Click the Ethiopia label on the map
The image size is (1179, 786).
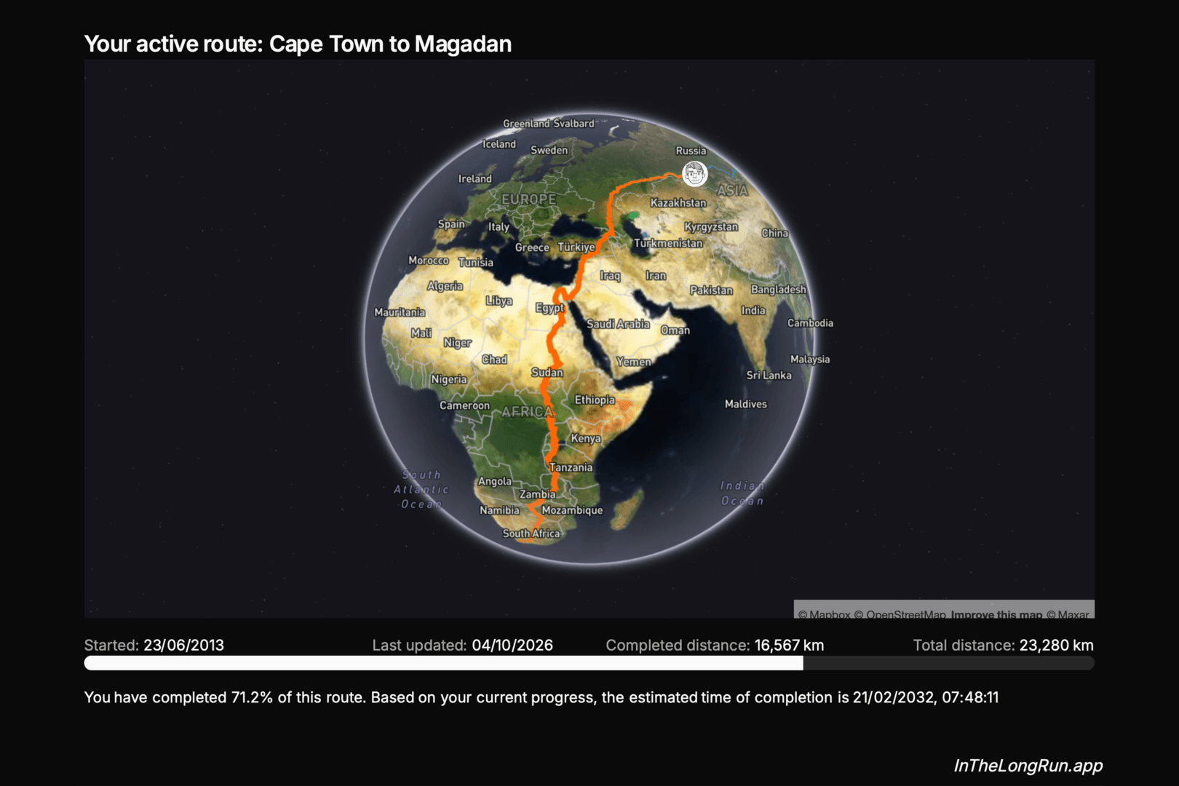pyautogui.click(x=595, y=400)
